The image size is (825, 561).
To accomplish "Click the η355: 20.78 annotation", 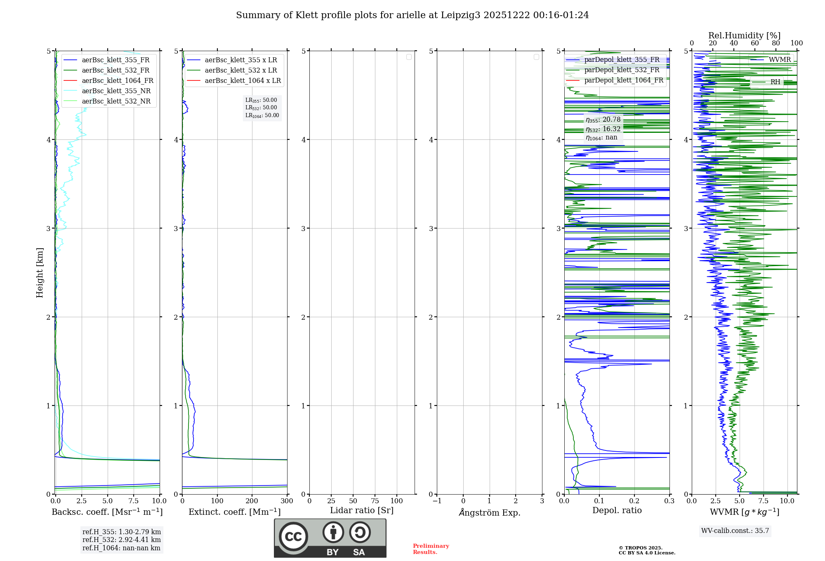I will click(603, 120).
